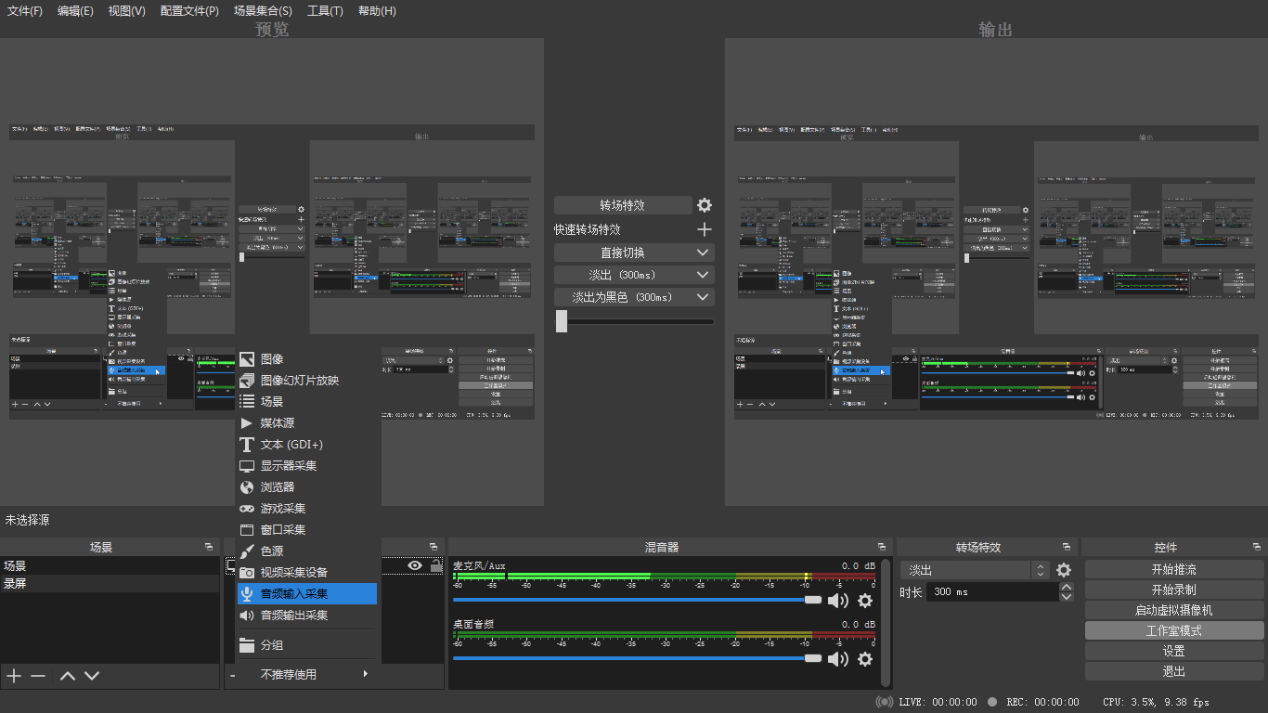Add quick transition with plus icon
This screenshot has width=1268, height=713.
coord(705,229)
